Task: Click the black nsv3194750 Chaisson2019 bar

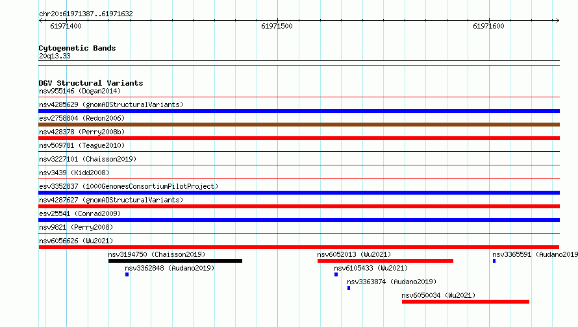Action: pyautogui.click(x=175, y=261)
